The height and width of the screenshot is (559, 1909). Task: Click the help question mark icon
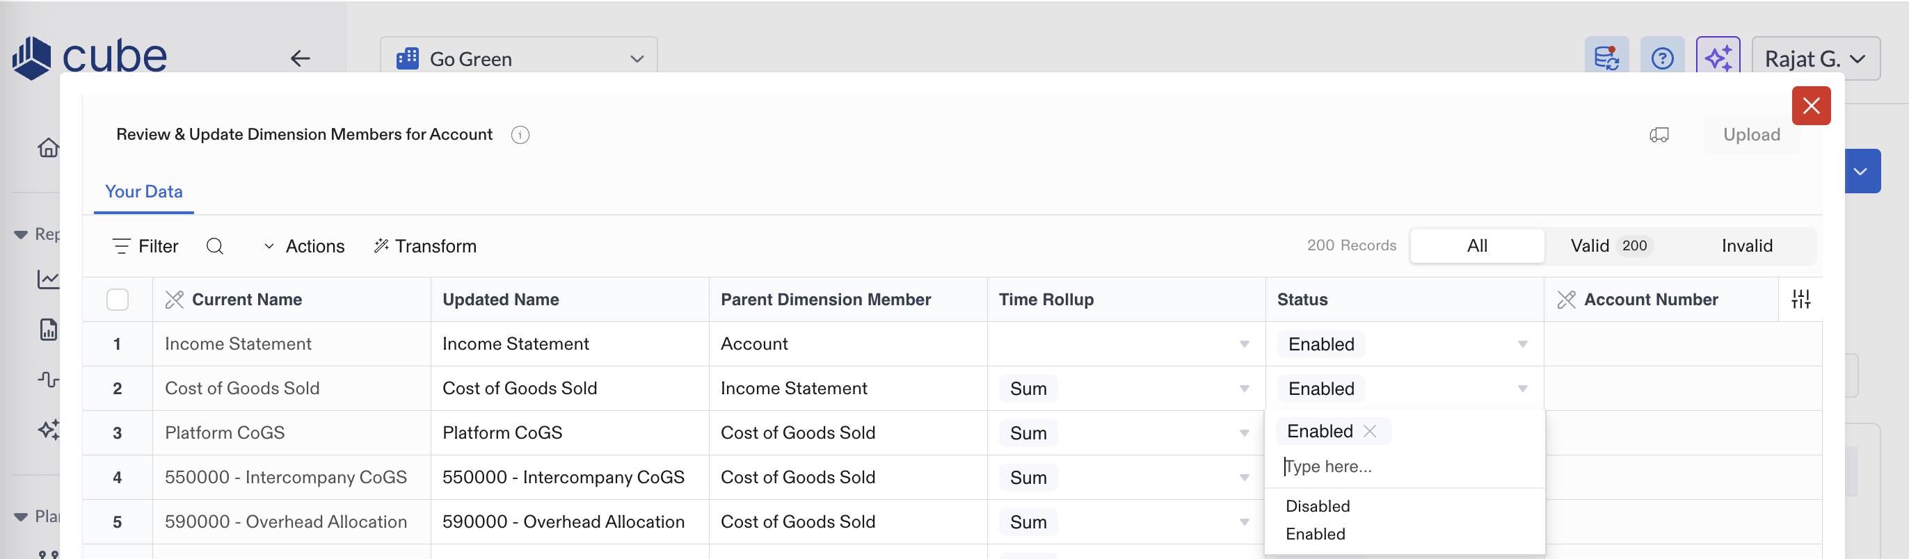click(1662, 58)
